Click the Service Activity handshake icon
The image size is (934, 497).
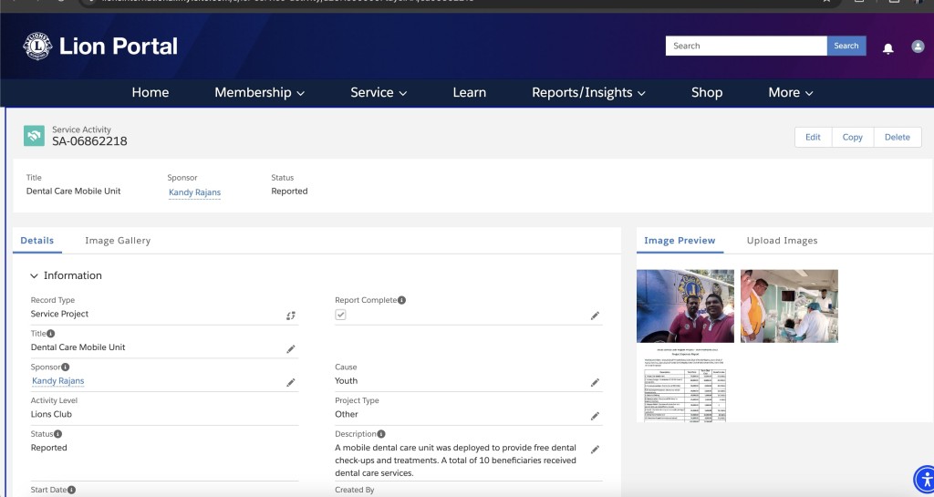34,136
